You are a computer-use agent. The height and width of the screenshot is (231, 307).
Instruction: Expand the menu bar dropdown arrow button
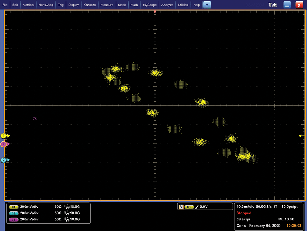[x=207, y=5]
